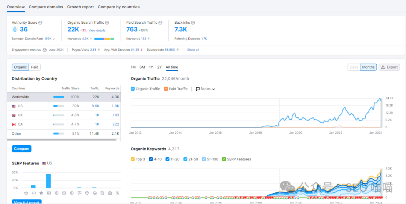Select the US row in country table
The image size is (406, 204).
[64, 106]
